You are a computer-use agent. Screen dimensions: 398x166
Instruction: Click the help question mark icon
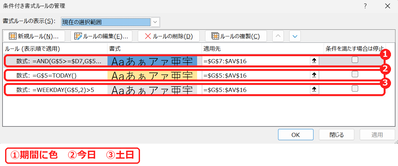(365, 6)
